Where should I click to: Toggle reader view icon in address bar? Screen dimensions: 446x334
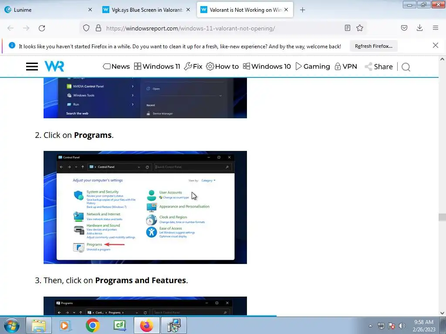click(347, 28)
